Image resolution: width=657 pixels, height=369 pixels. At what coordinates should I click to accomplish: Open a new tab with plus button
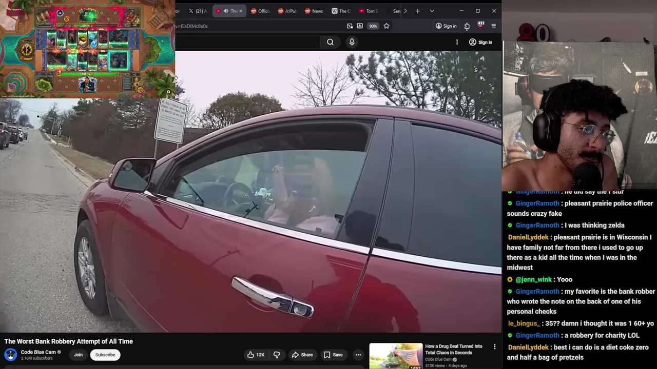click(x=417, y=11)
